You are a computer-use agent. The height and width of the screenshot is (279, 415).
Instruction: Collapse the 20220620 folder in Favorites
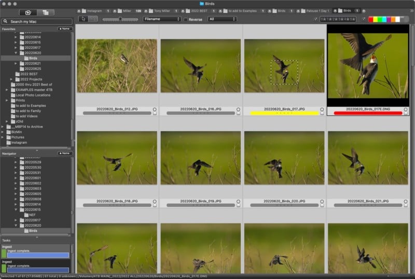[x=16, y=53]
